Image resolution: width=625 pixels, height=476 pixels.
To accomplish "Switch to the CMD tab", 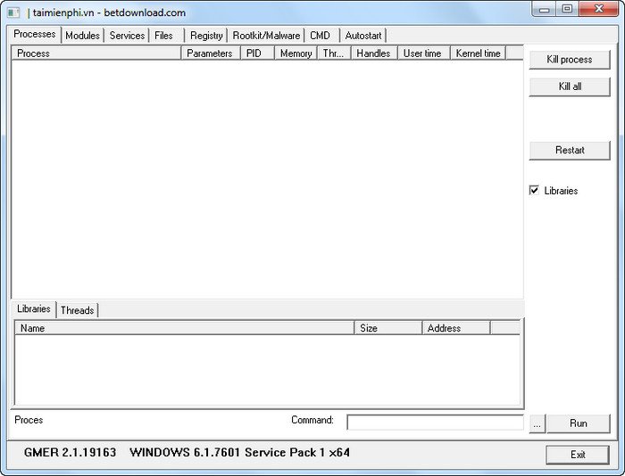I will click(x=320, y=36).
